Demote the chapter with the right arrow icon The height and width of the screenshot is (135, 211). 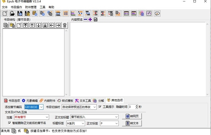point(58,25)
